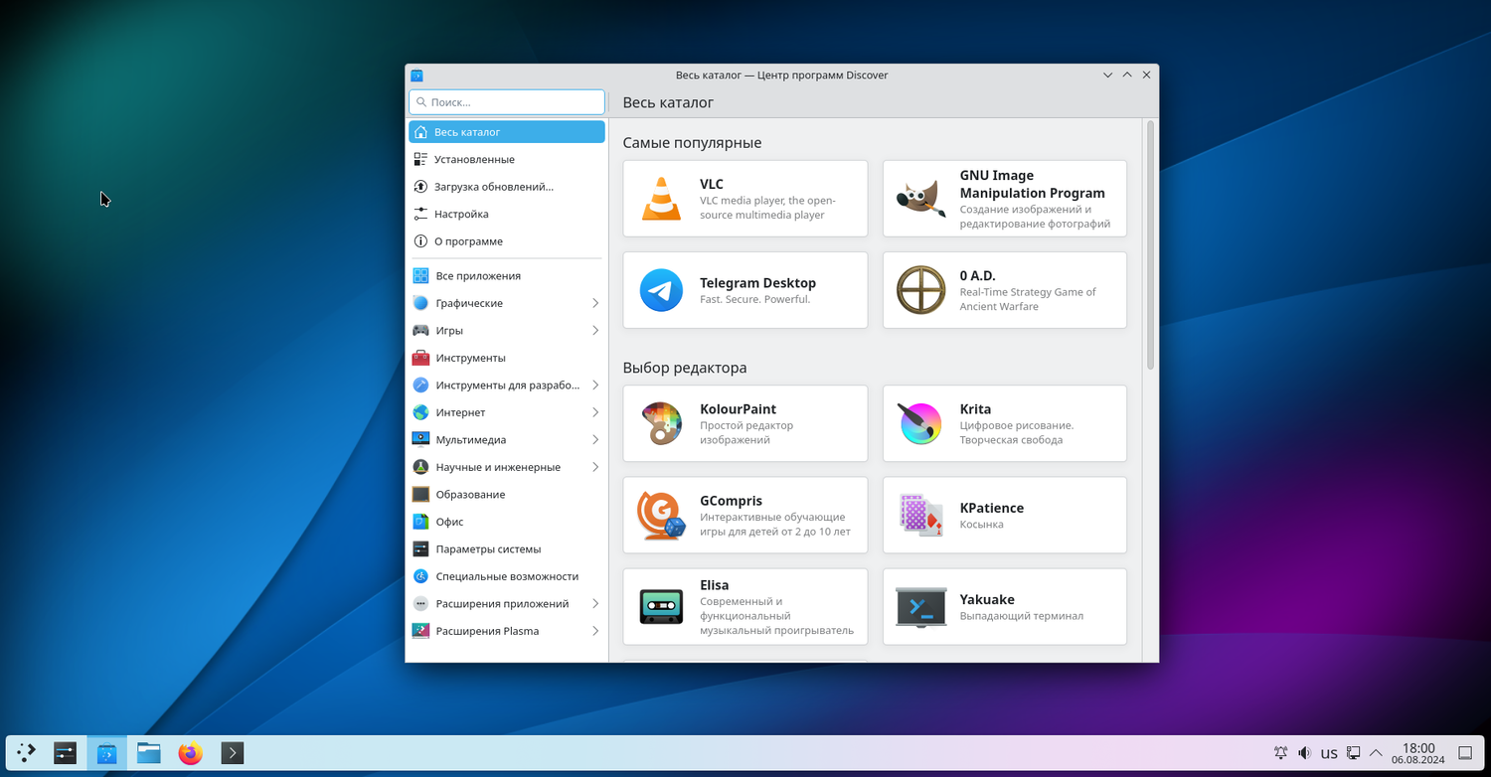This screenshot has height=777, width=1491.
Task: Switch to Discover in the taskbar
Action: tap(107, 753)
